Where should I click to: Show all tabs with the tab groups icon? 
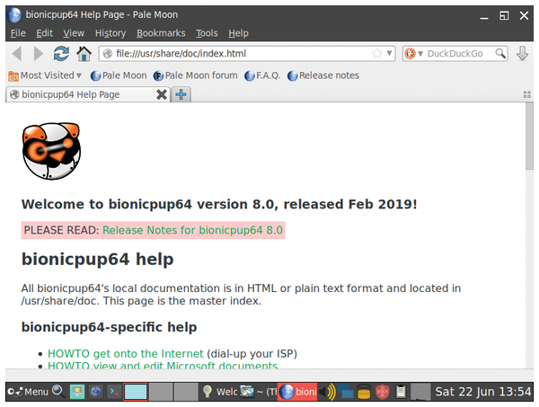pos(527,94)
